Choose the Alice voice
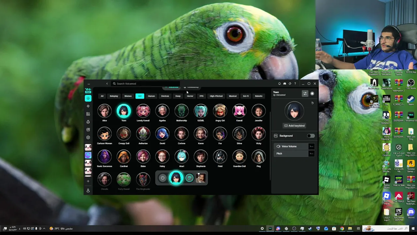The width and height of the screenshot is (417, 235). [x=105, y=111]
